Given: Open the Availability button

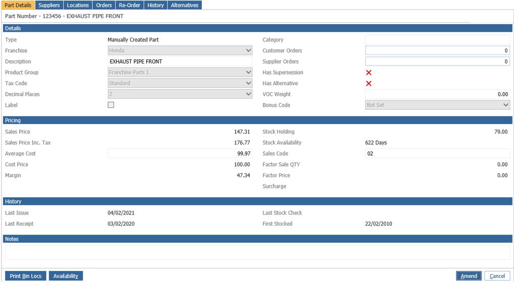Looking at the screenshot, I should click(x=66, y=276).
